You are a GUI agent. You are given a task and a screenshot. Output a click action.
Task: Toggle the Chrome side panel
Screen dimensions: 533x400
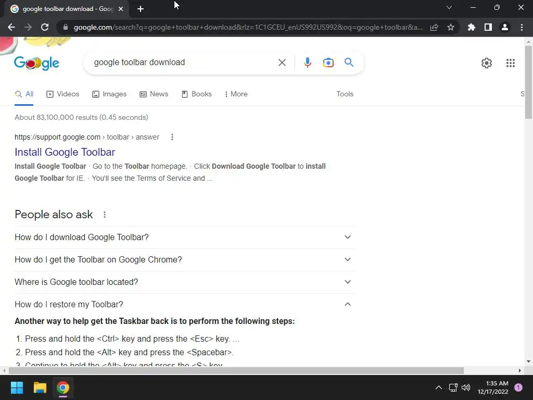coord(488,27)
